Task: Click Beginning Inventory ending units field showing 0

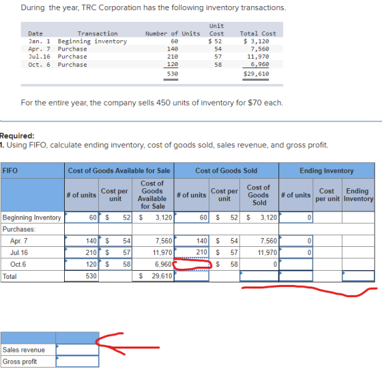Action: [296, 218]
